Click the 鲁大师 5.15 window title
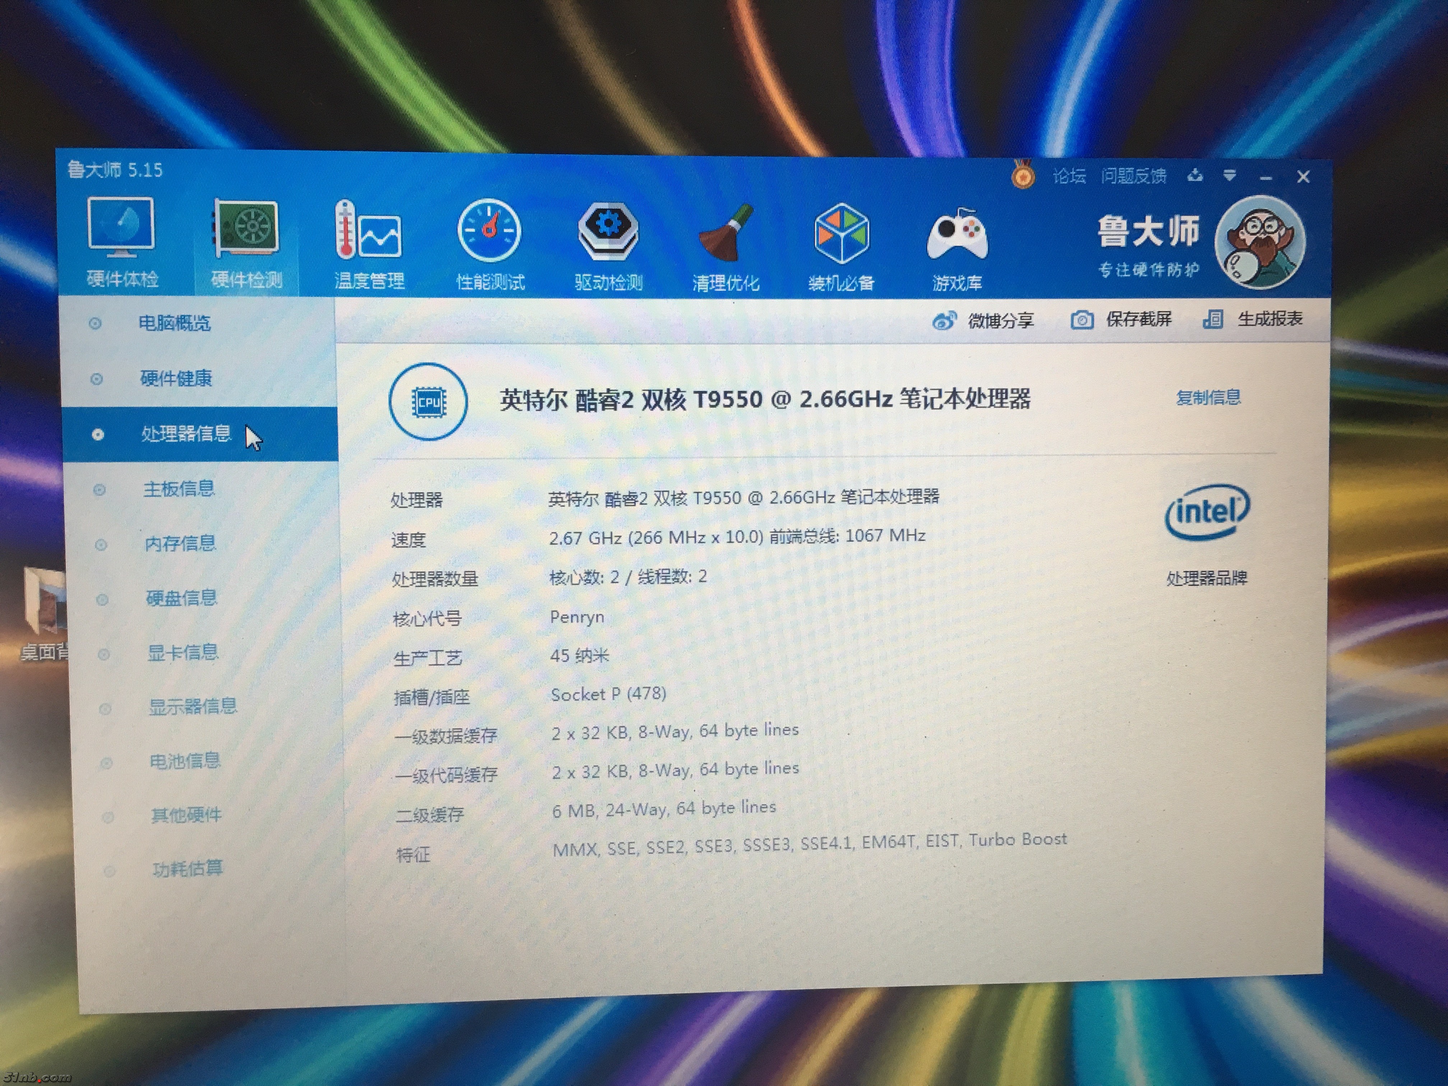This screenshot has height=1086, width=1448. [x=115, y=170]
